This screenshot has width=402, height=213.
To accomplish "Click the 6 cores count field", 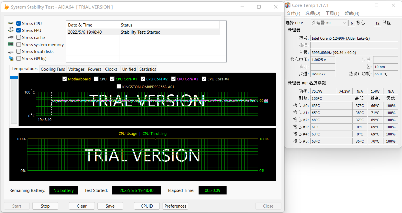I will (x=351, y=23).
